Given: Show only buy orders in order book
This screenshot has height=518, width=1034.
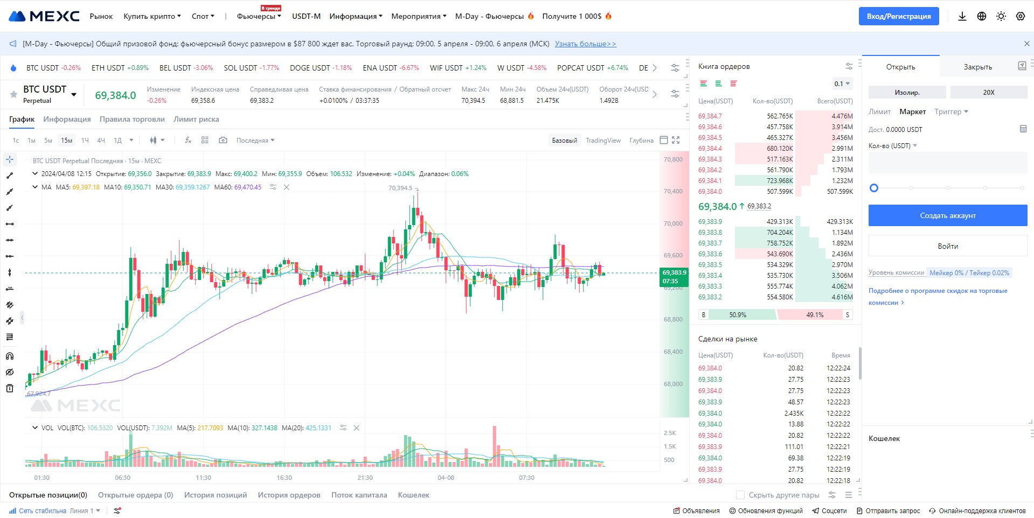Looking at the screenshot, I should [x=718, y=83].
